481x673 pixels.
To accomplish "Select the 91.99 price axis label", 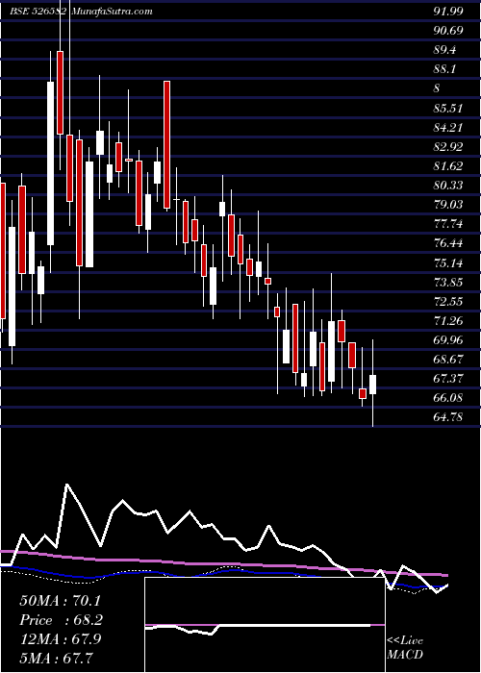I will [448, 12].
